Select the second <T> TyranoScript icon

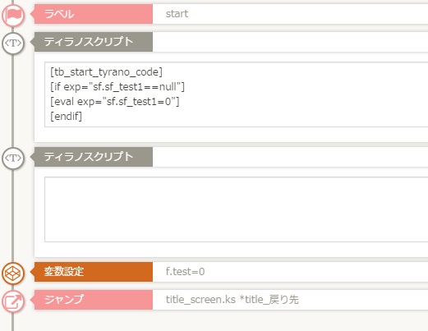pos(13,158)
